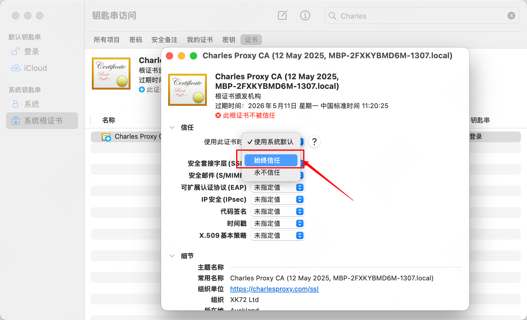Click the 登录 unlocked padlock icon

pyautogui.click(x=16, y=51)
